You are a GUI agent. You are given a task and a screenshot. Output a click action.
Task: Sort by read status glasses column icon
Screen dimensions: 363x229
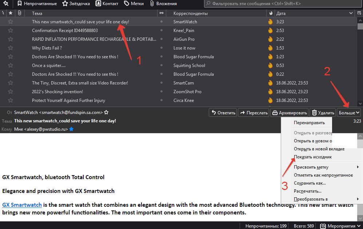(161, 13)
